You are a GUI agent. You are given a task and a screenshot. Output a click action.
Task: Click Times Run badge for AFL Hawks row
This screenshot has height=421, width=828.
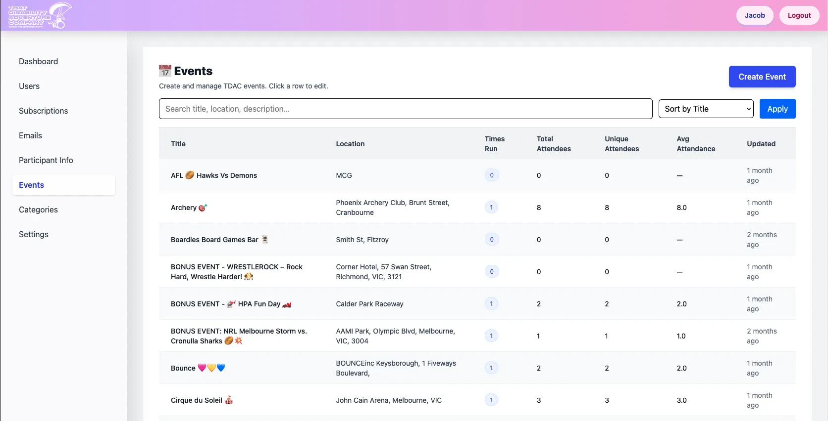(491, 175)
